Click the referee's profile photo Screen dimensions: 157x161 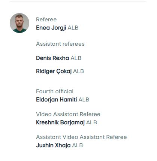[x=19, y=23]
